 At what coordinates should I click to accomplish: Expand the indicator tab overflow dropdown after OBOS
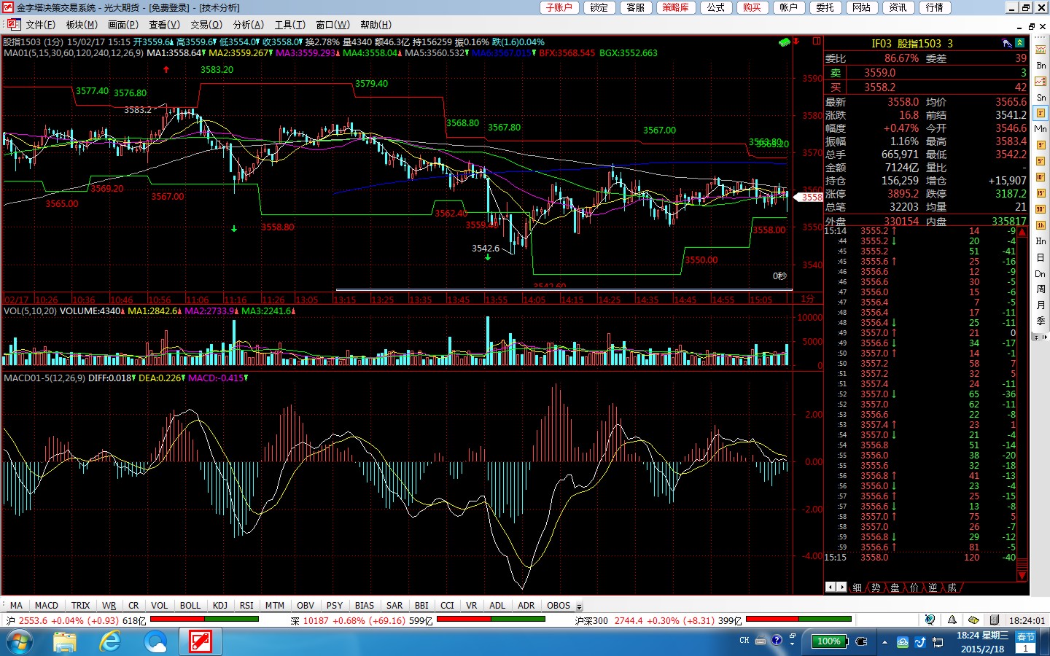(580, 606)
